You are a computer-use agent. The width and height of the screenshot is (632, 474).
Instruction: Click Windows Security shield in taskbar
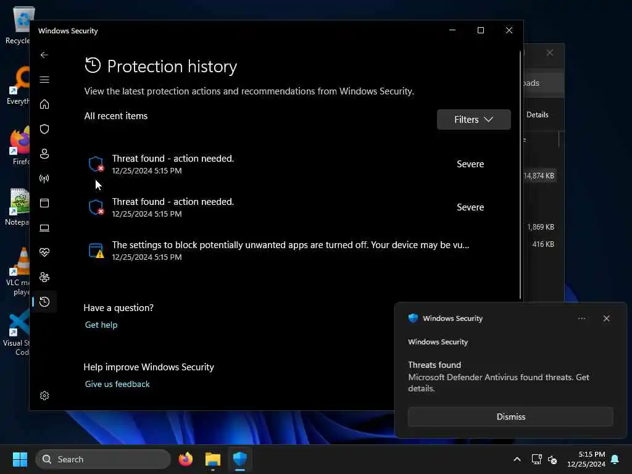[240, 459]
